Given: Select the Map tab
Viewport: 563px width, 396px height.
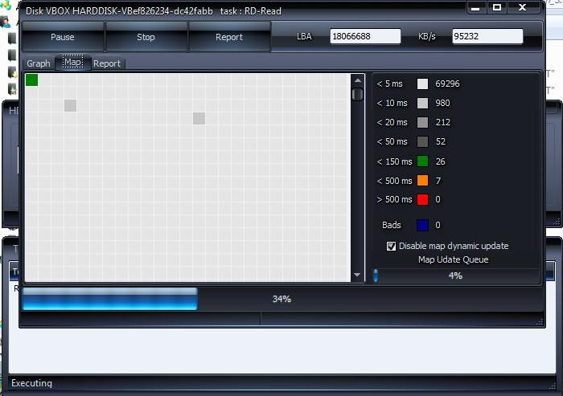Looking at the screenshot, I should [72, 63].
